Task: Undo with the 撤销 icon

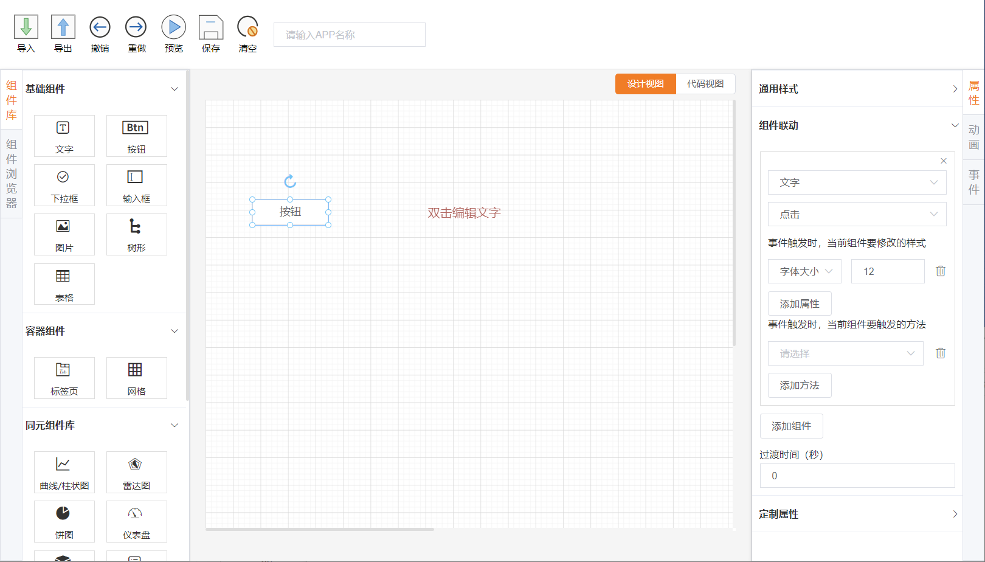Action: tap(100, 27)
